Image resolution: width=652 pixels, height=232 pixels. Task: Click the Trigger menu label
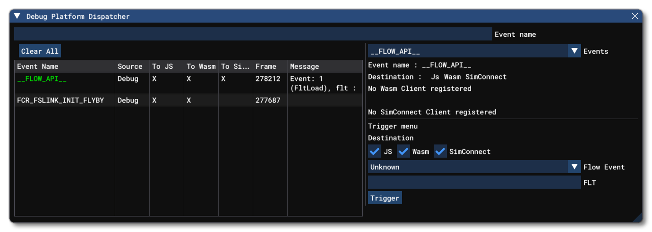[393, 126]
